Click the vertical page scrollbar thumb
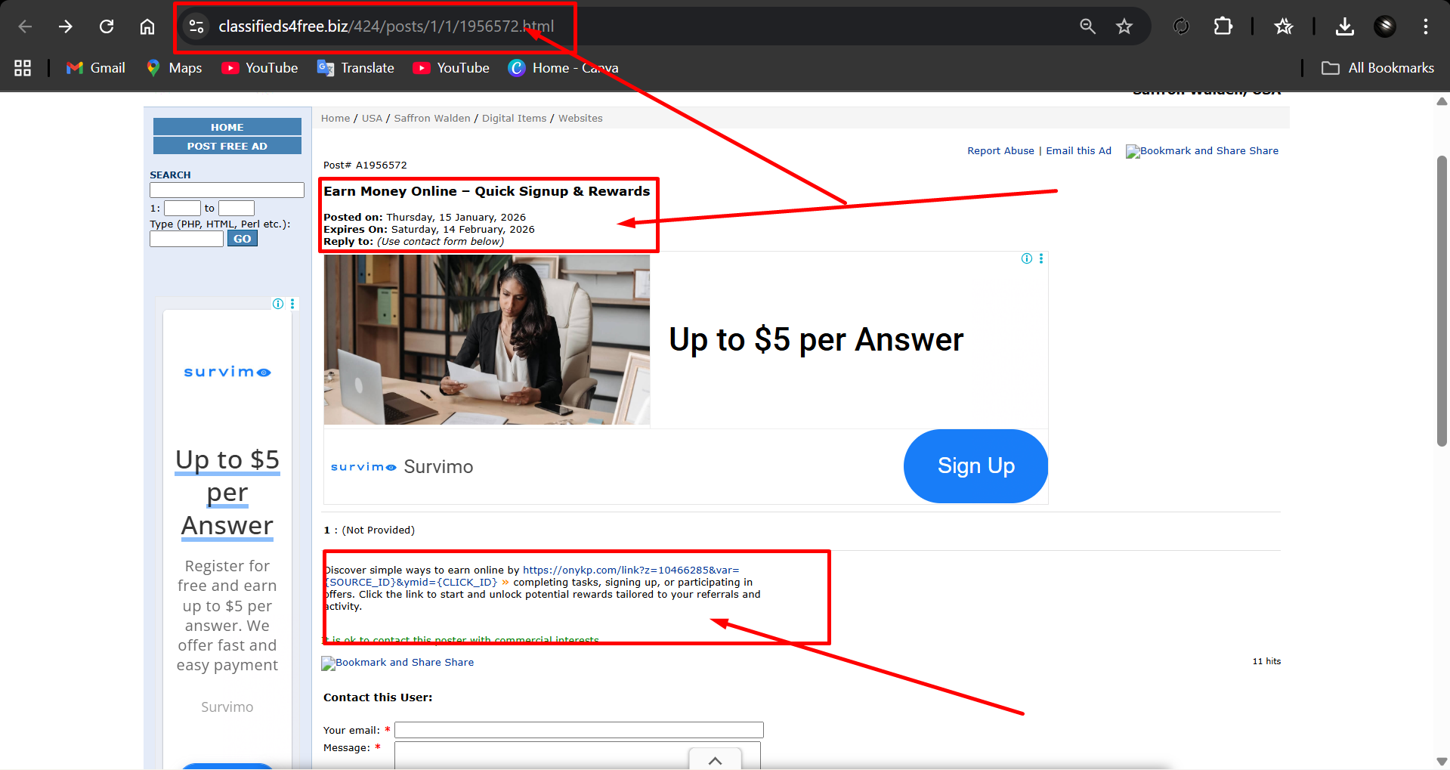The height and width of the screenshot is (770, 1450). 1442,301
